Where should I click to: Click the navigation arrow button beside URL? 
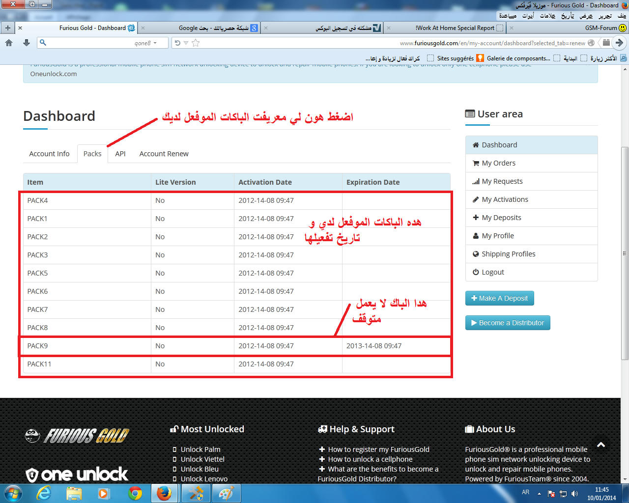tap(620, 43)
